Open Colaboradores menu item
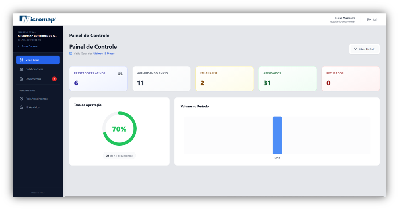399x210 pixels. (x=34, y=69)
